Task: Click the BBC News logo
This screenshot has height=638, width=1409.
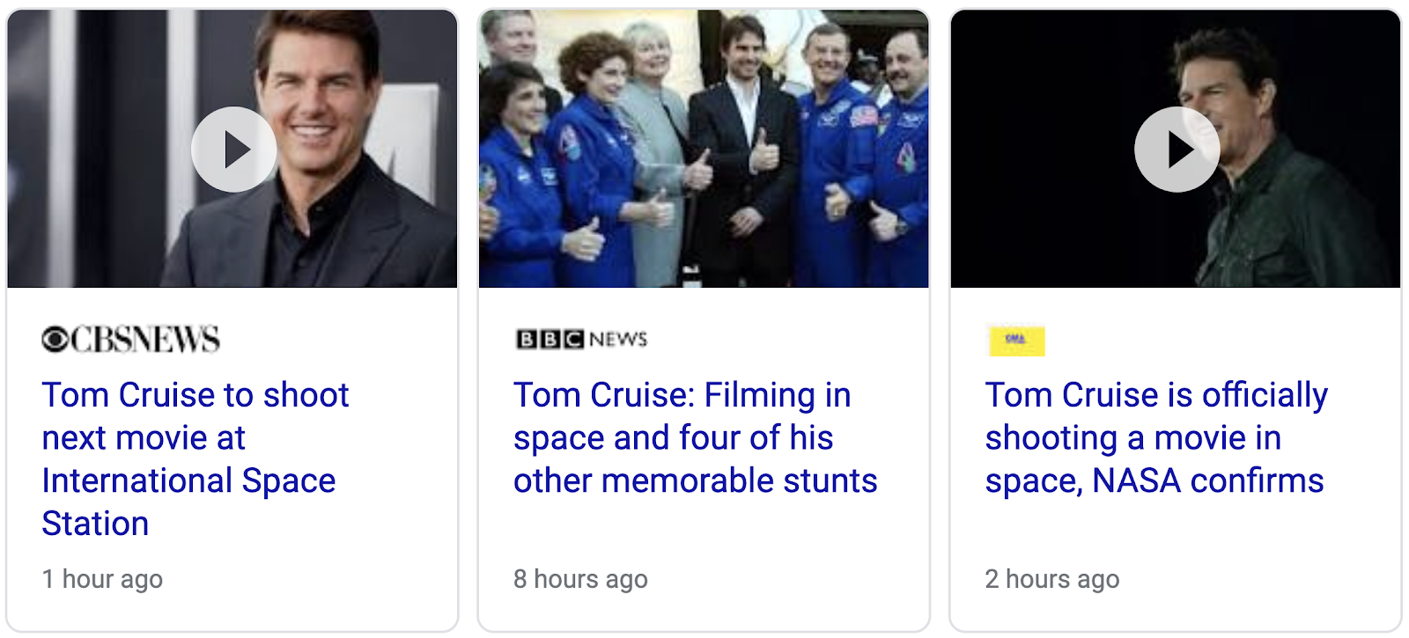Action: [x=581, y=340]
